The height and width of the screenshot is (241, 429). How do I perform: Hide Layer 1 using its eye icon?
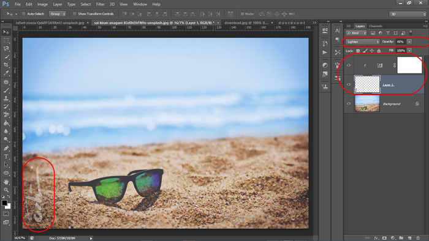coord(349,84)
